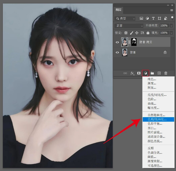Viewport: 176px width, 171px height.
Task: Choose 色阶... adjustment
Action: pos(158,99)
